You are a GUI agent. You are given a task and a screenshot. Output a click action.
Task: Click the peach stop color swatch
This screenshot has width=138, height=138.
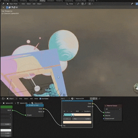pyautogui.click(x=77, y=122)
